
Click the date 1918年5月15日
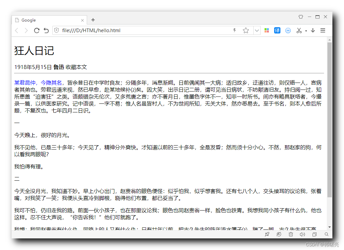33,67
